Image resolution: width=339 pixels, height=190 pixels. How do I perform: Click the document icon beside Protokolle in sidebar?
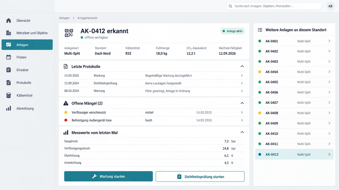[x=9, y=83]
